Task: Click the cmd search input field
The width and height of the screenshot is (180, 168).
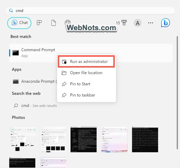Action: [x=90, y=10]
